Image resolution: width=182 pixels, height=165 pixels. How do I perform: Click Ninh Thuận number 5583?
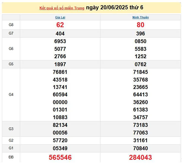pyautogui.click(x=140, y=49)
